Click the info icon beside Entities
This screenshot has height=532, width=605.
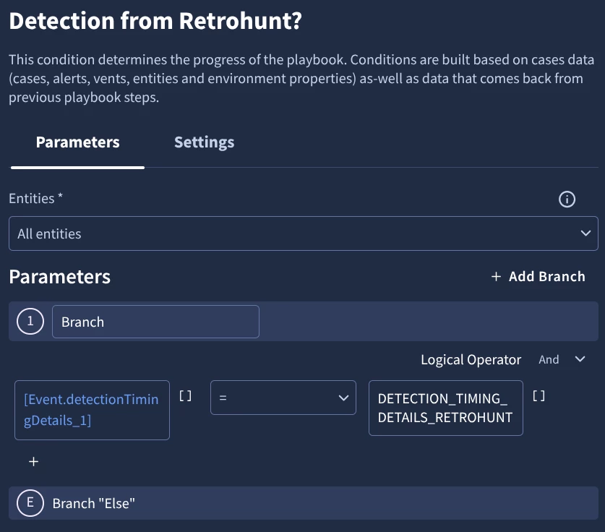[x=567, y=199]
